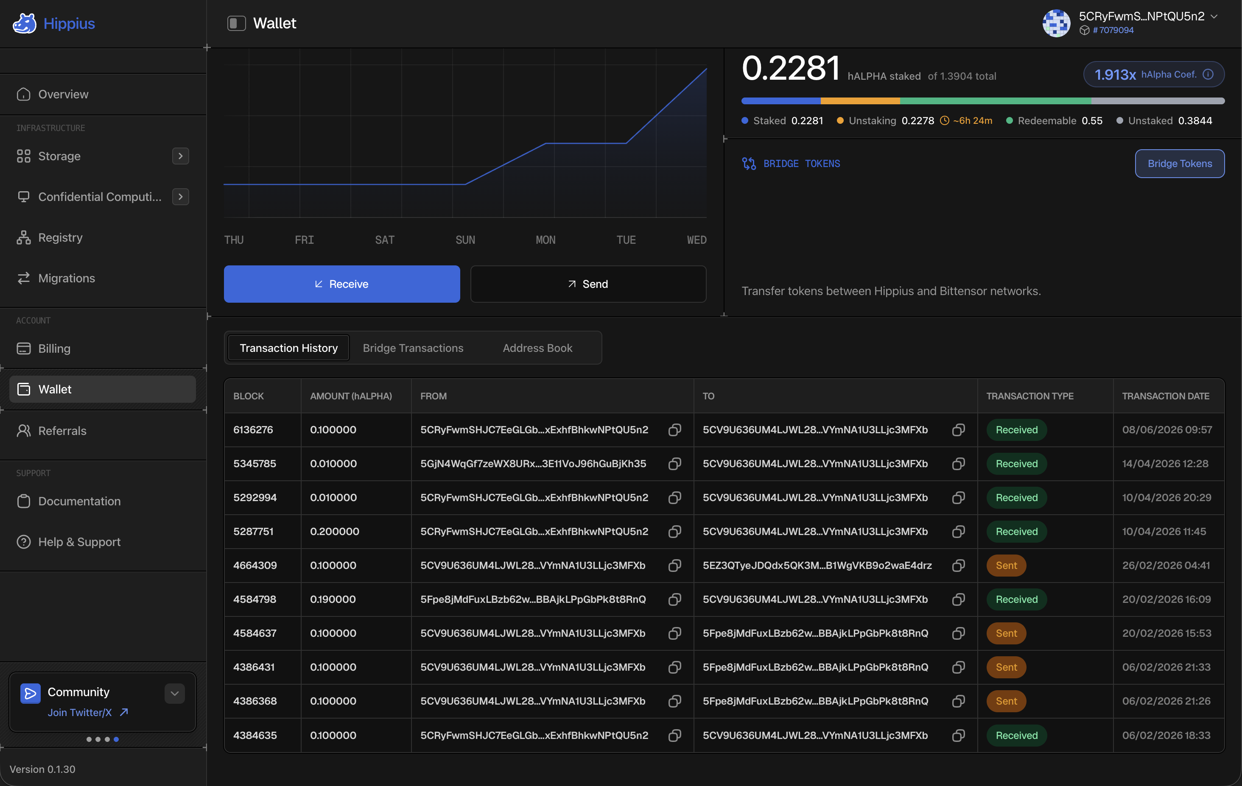Screen dimensions: 1242x786
Task: Click the Bridge Tokens heading icon
Action: (x=749, y=163)
